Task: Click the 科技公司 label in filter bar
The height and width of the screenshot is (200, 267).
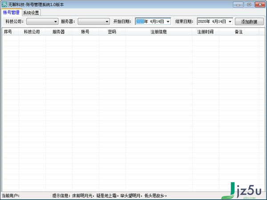Action: coord(15,22)
